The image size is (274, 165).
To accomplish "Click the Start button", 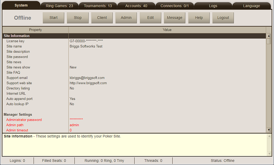I will click(x=53, y=18).
